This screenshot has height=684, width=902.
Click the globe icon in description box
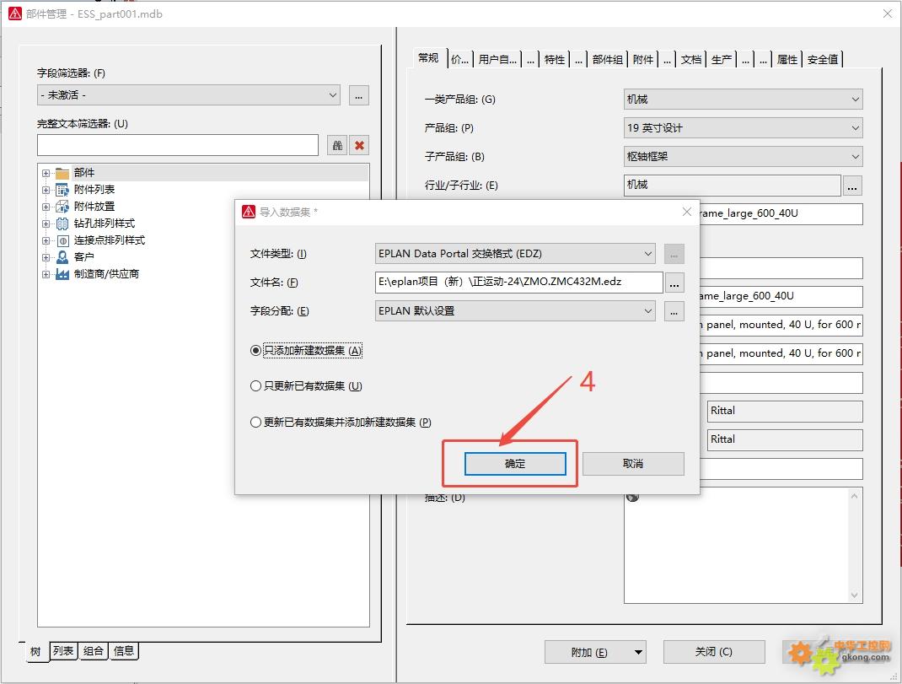pos(632,497)
